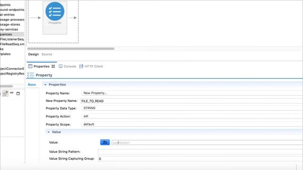Select the RegistryResources project in tree
Viewport: 303px width, 170px height.
(x=12, y=74)
